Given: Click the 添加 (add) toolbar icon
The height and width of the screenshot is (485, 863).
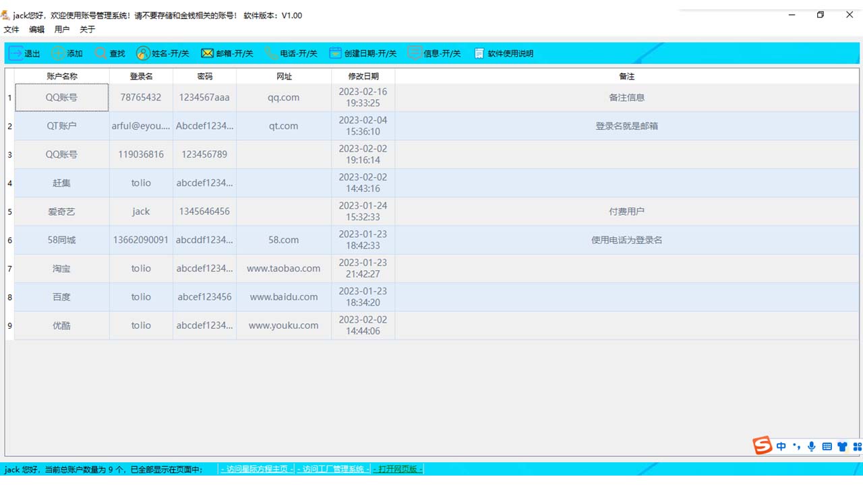Looking at the screenshot, I should (x=67, y=53).
